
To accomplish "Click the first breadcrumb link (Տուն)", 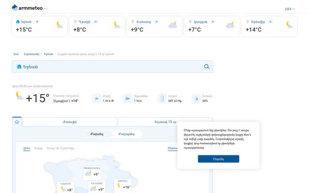I will pos(16,54).
